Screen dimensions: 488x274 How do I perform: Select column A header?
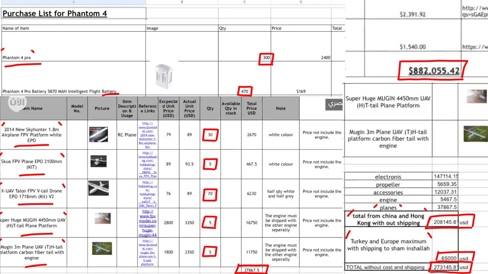pyautogui.click(x=74, y=2)
